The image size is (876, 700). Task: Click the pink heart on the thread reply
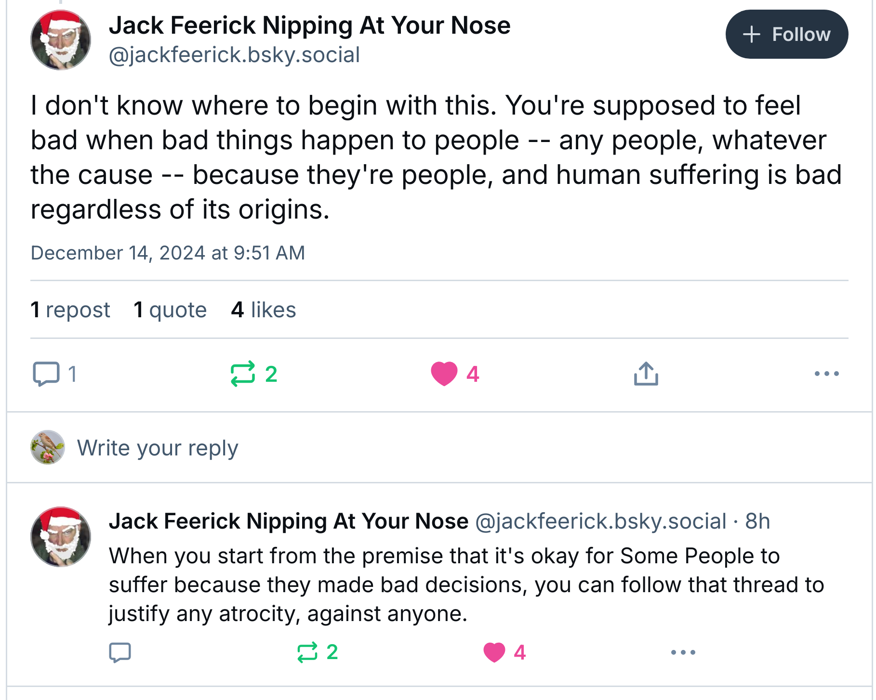tap(494, 652)
